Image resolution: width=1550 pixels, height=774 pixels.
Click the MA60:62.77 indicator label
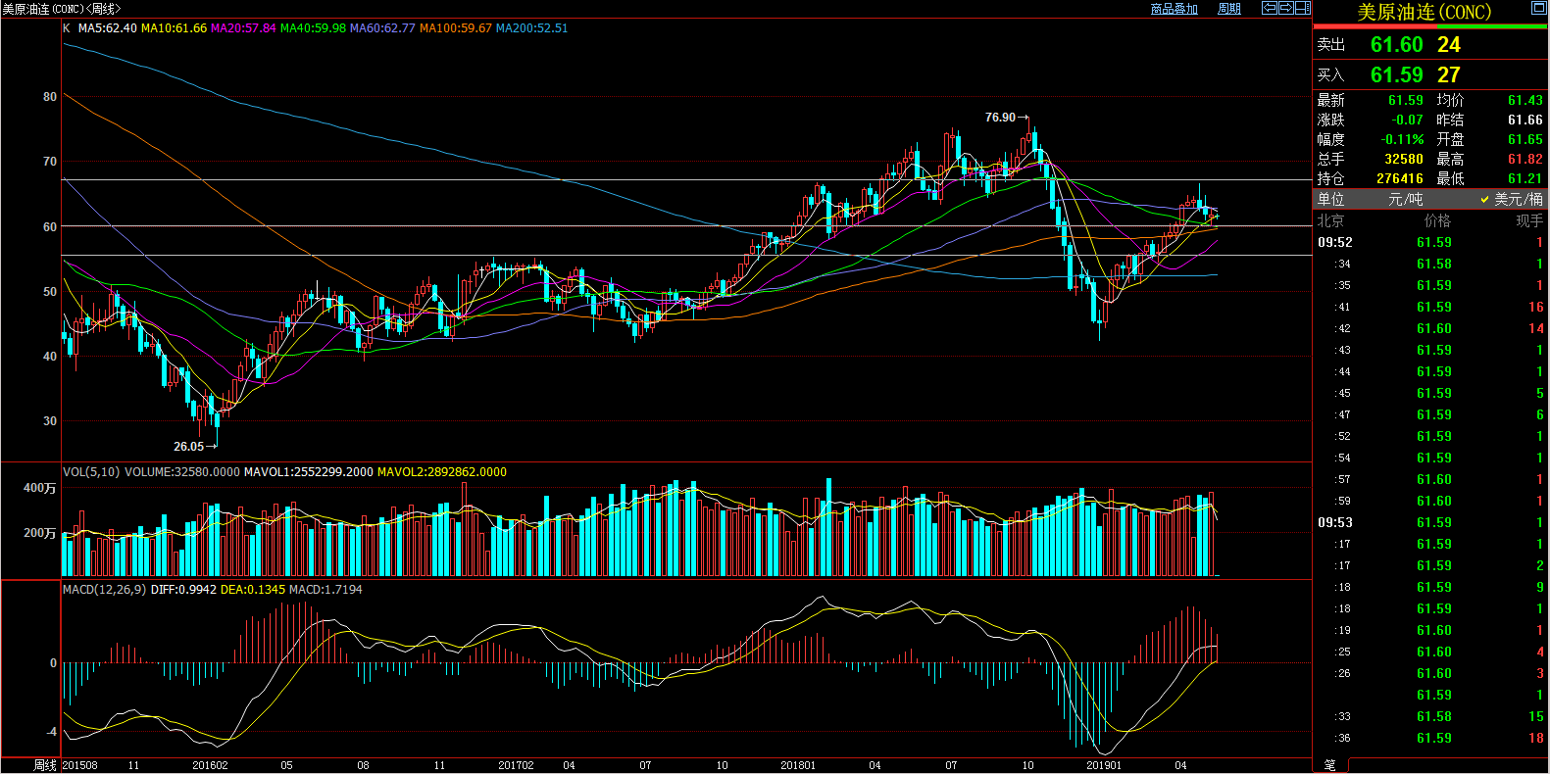382,28
